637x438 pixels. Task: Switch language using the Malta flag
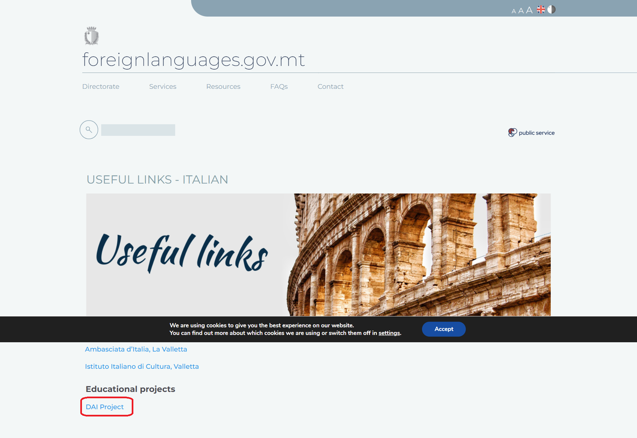click(x=551, y=10)
